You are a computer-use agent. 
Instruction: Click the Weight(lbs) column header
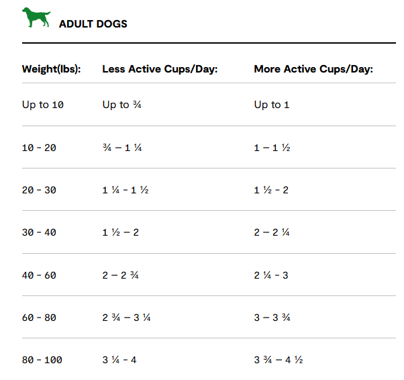52,69
